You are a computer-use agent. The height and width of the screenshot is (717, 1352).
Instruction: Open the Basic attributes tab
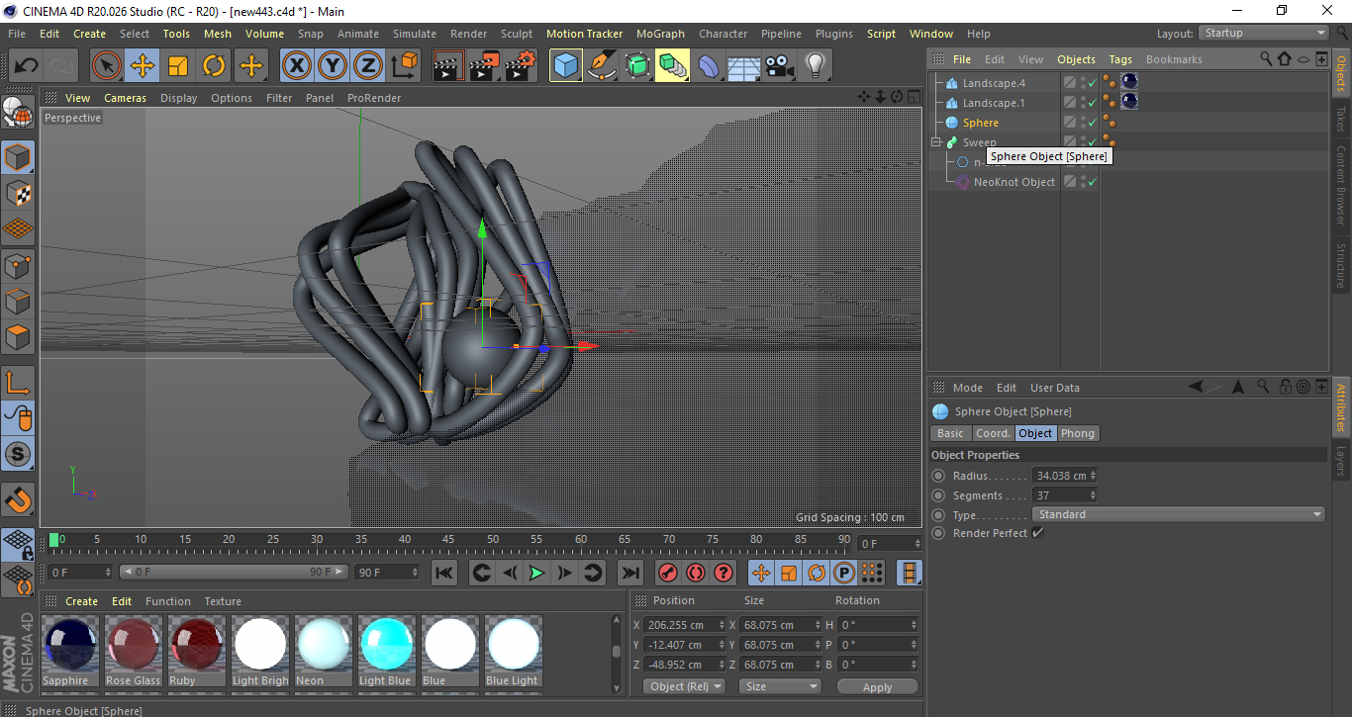point(950,433)
